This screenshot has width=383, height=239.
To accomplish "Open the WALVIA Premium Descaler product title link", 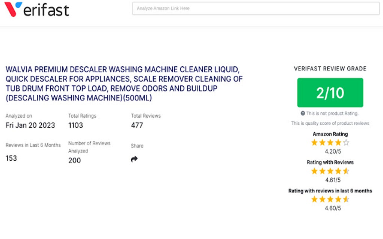I will click(x=124, y=84).
